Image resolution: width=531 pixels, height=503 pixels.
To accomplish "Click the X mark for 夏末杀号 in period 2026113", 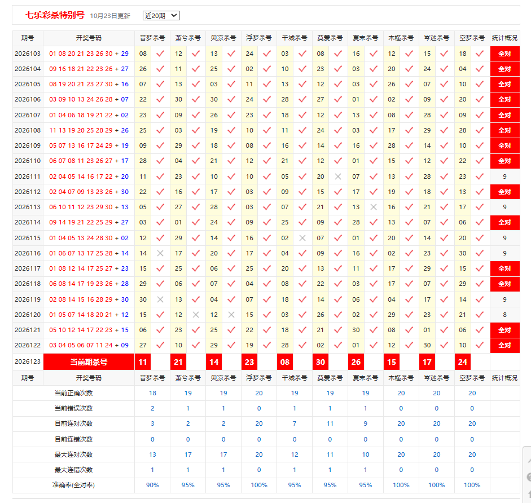I will point(374,207).
